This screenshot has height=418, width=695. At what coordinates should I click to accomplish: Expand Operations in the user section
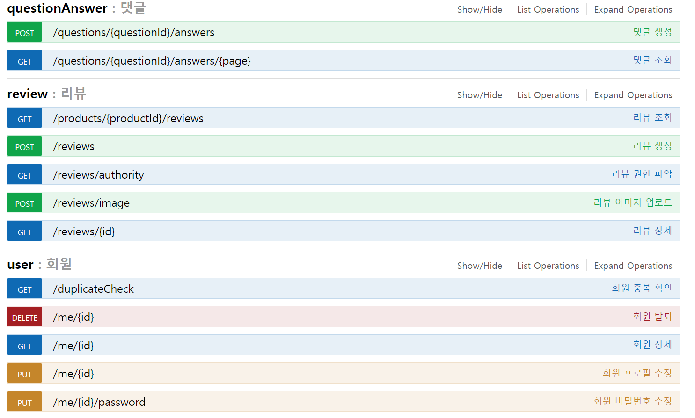[633, 265]
